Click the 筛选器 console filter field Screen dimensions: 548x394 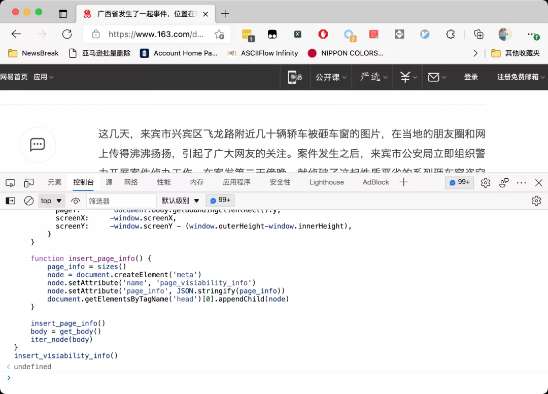pos(121,201)
